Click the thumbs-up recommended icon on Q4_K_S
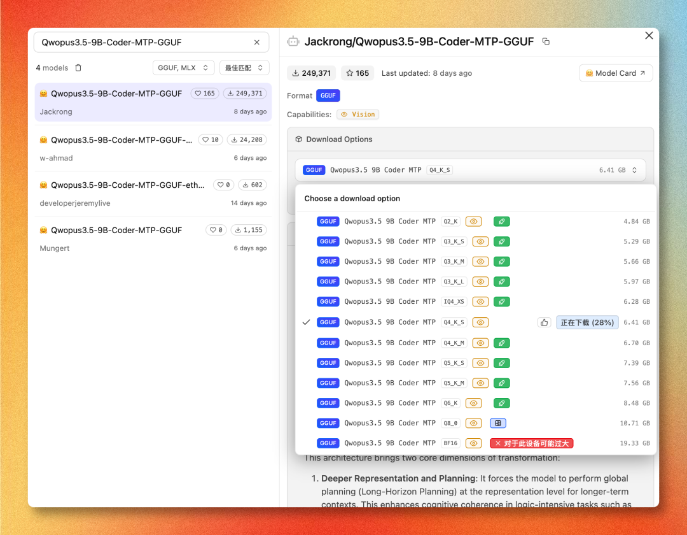Screen dimensions: 687x535 [x=544, y=323]
